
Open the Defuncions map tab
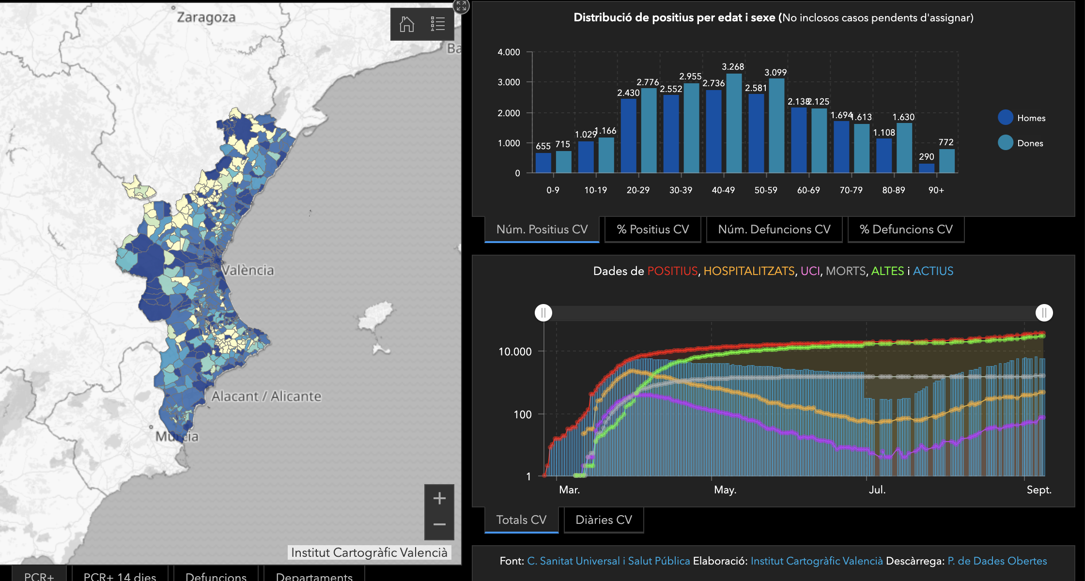(216, 576)
